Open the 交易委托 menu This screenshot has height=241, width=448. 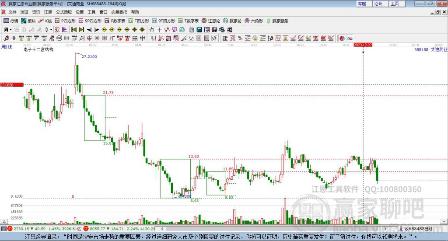[119, 12]
